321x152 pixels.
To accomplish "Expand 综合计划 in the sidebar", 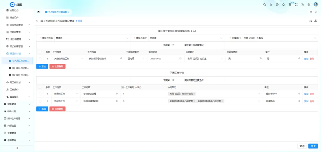I will 17,111.
